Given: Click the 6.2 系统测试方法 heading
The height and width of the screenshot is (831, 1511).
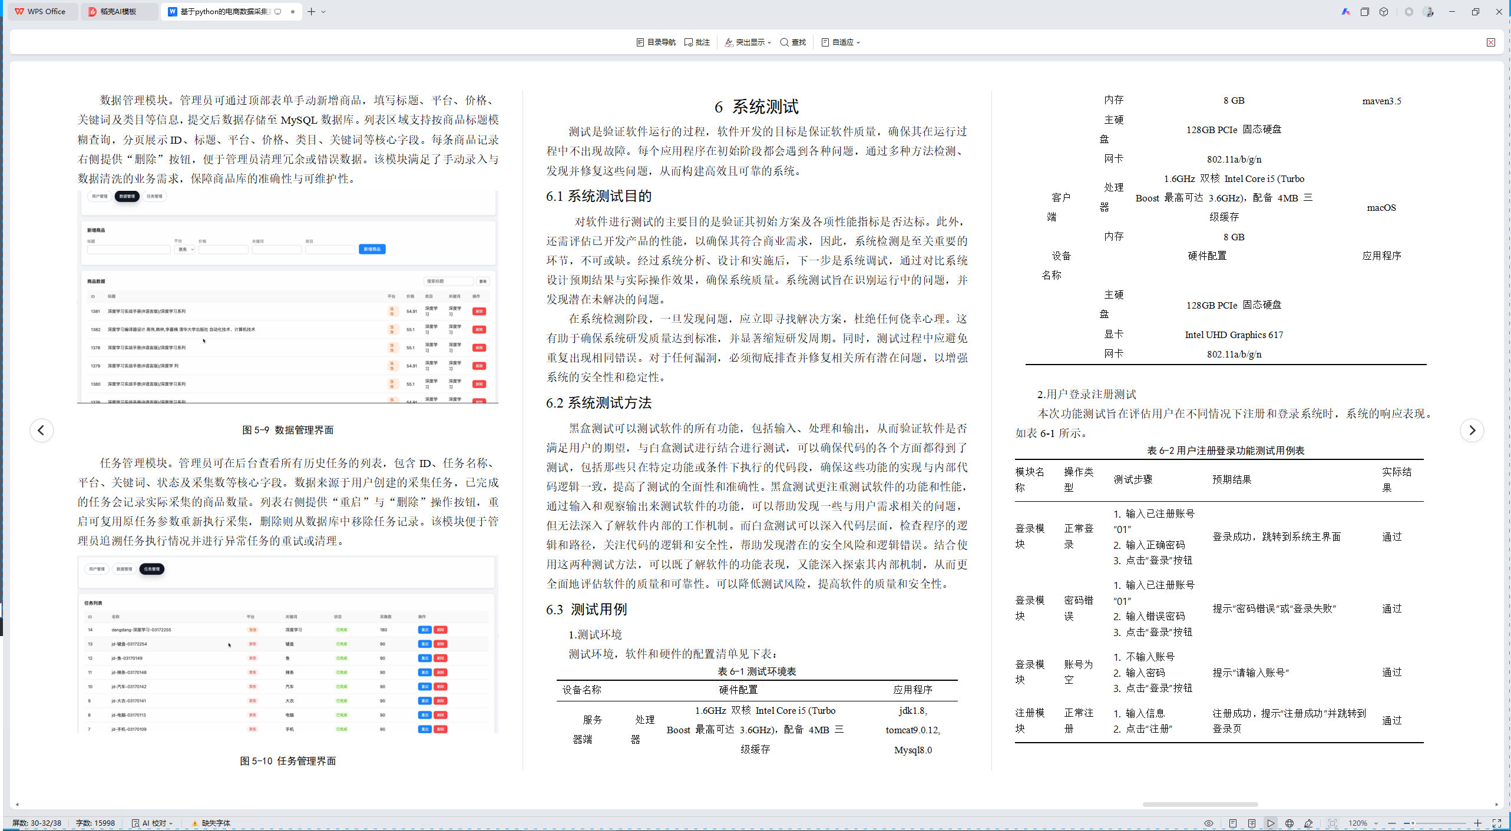Looking at the screenshot, I should 599,403.
